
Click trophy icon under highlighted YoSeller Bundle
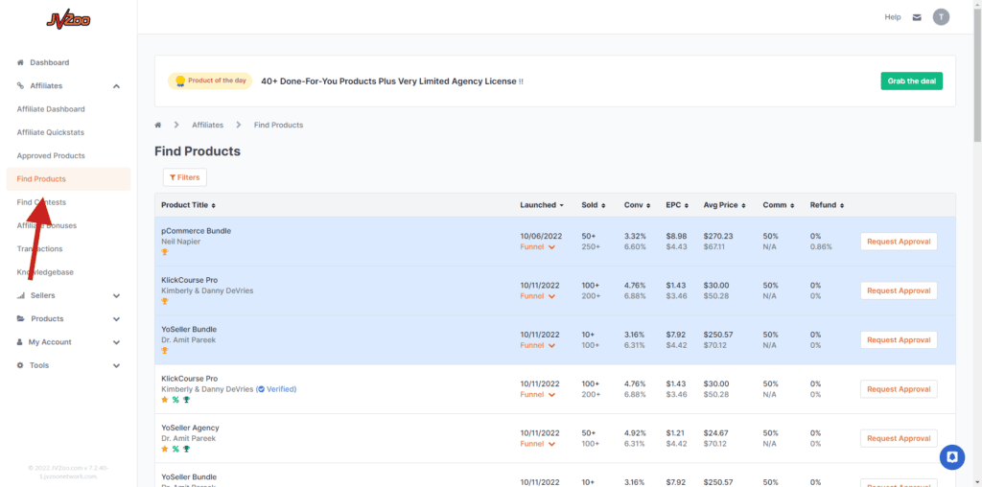(x=165, y=351)
